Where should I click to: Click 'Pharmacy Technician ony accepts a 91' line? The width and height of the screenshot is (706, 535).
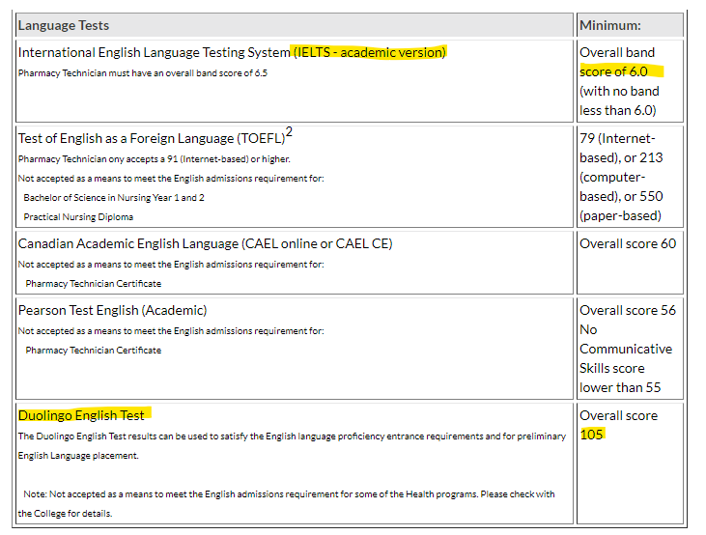click(154, 159)
